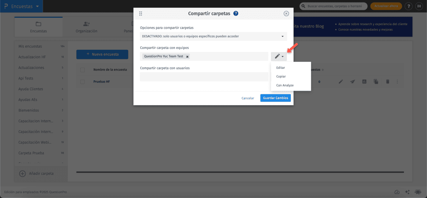Click the nuestro Blog banner text

click(x=312, y=26)
